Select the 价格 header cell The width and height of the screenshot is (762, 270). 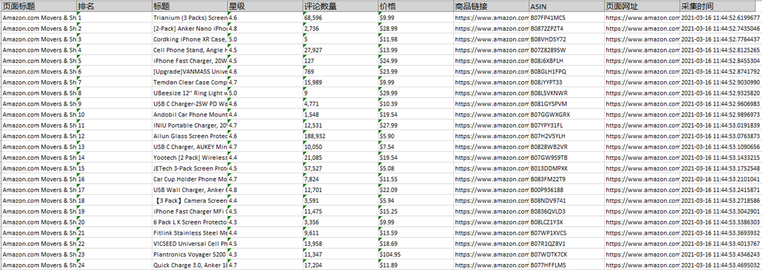click(x=415, y=7)
